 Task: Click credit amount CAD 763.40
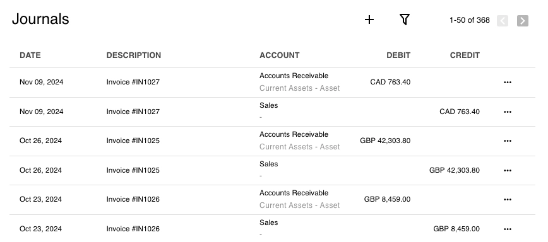point(460,112)
